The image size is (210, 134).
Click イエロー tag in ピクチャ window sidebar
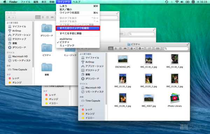pyautogui.click(x=88, y=118)
